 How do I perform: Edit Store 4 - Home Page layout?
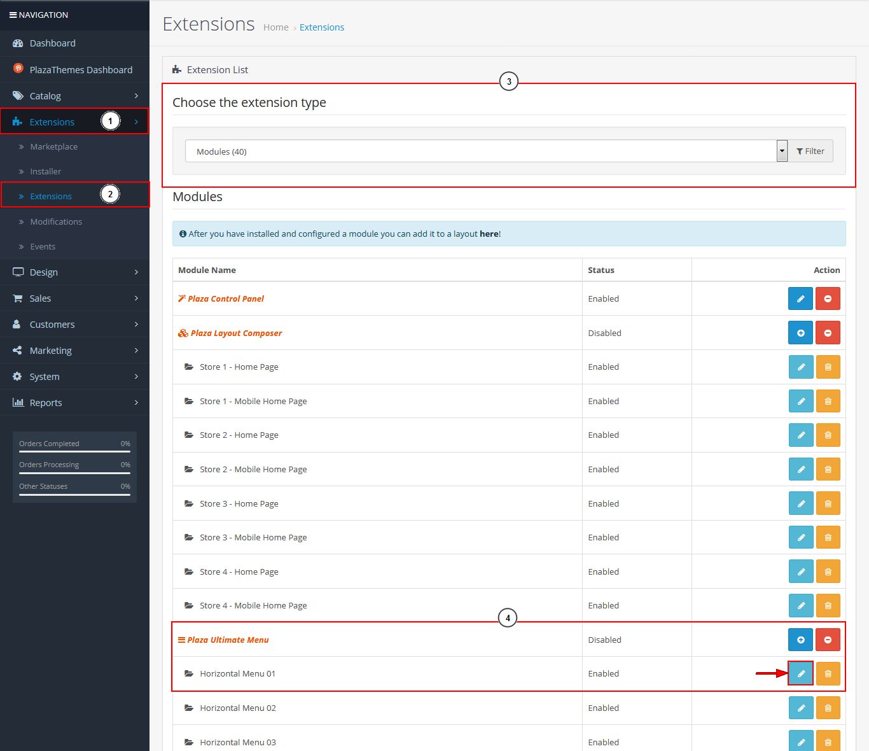click(x=801, y=572)
